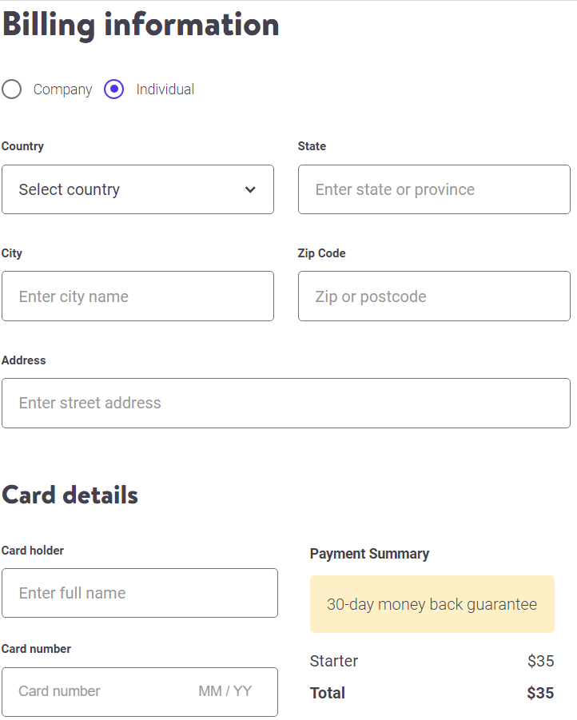Click the 30-day money back guarantee banner
Viewport: 577px width, 720px height.
(x=432, y=604)
